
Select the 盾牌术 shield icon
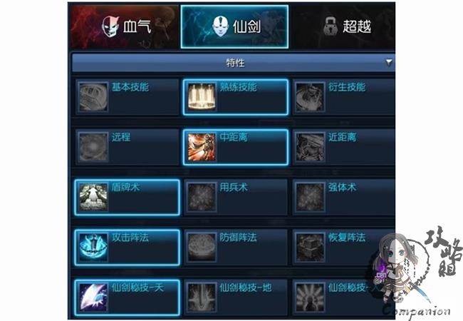(93, 197)
